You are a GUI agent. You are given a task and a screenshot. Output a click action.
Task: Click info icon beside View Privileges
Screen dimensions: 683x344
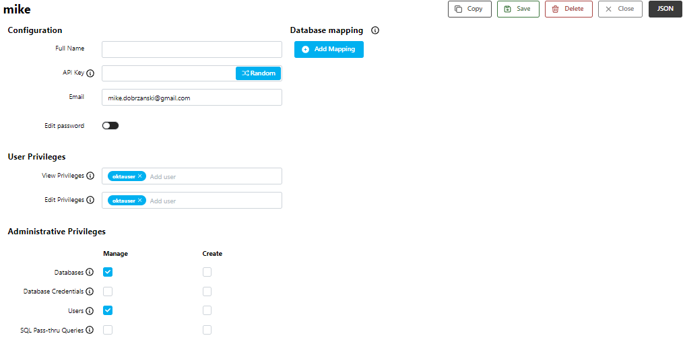(x=90, y=176)
